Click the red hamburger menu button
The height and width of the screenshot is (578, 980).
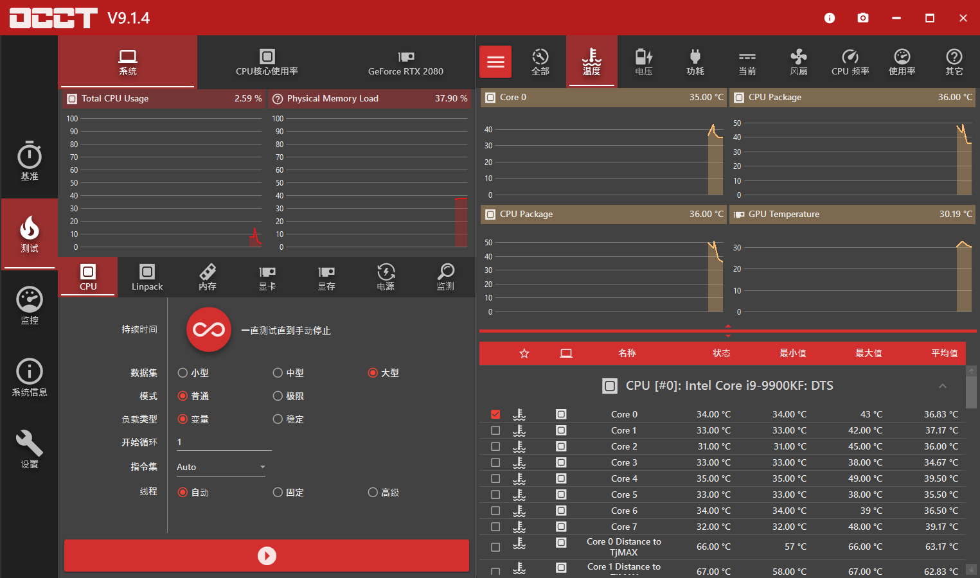point(495,62)
